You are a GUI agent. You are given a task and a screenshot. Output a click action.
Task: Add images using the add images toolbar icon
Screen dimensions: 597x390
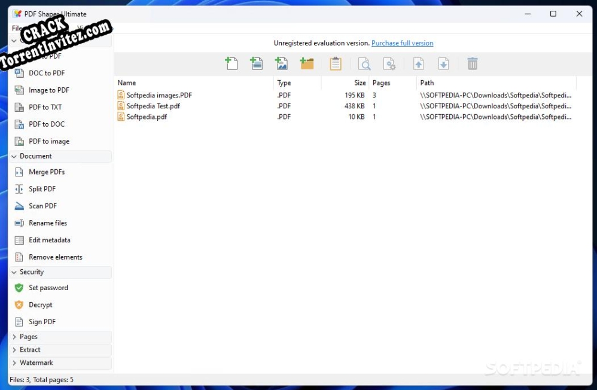pyautogui.click(x=282, y=63)
